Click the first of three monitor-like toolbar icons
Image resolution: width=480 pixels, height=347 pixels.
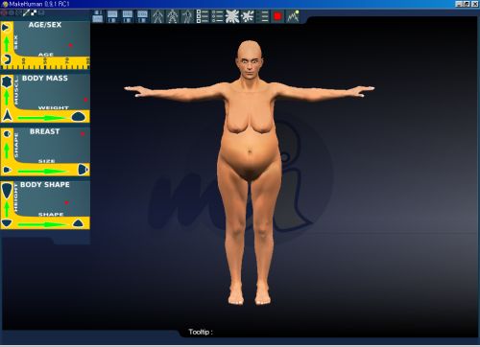pyautogui.click(x=112, y=16)
